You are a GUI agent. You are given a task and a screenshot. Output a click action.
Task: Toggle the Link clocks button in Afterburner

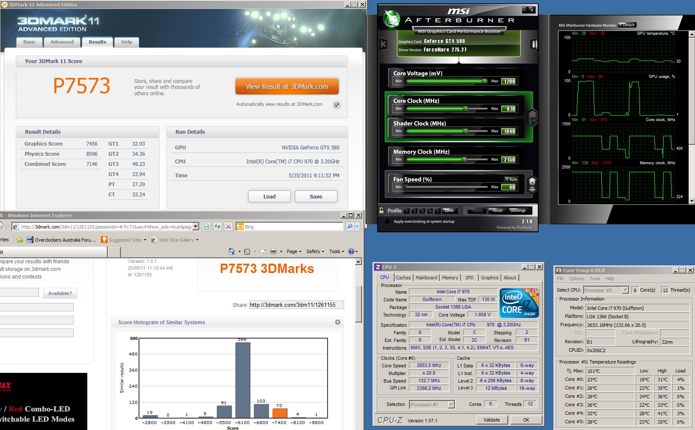click(532, 118)
